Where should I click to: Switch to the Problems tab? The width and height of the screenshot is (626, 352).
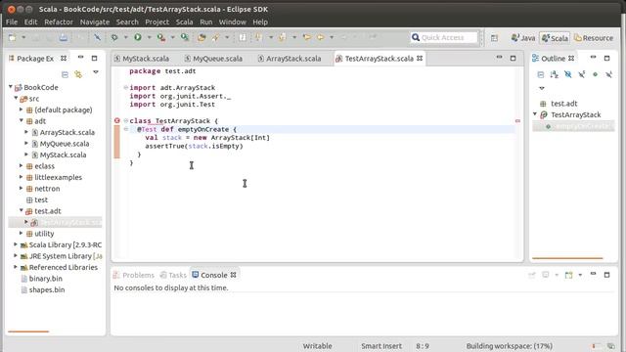coord(133,275)
